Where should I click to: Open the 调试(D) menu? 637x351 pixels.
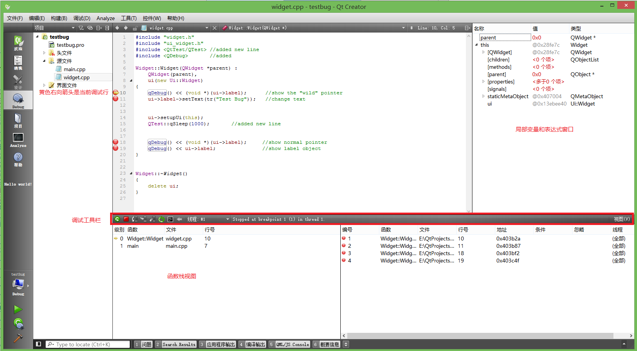click(82, 18)
